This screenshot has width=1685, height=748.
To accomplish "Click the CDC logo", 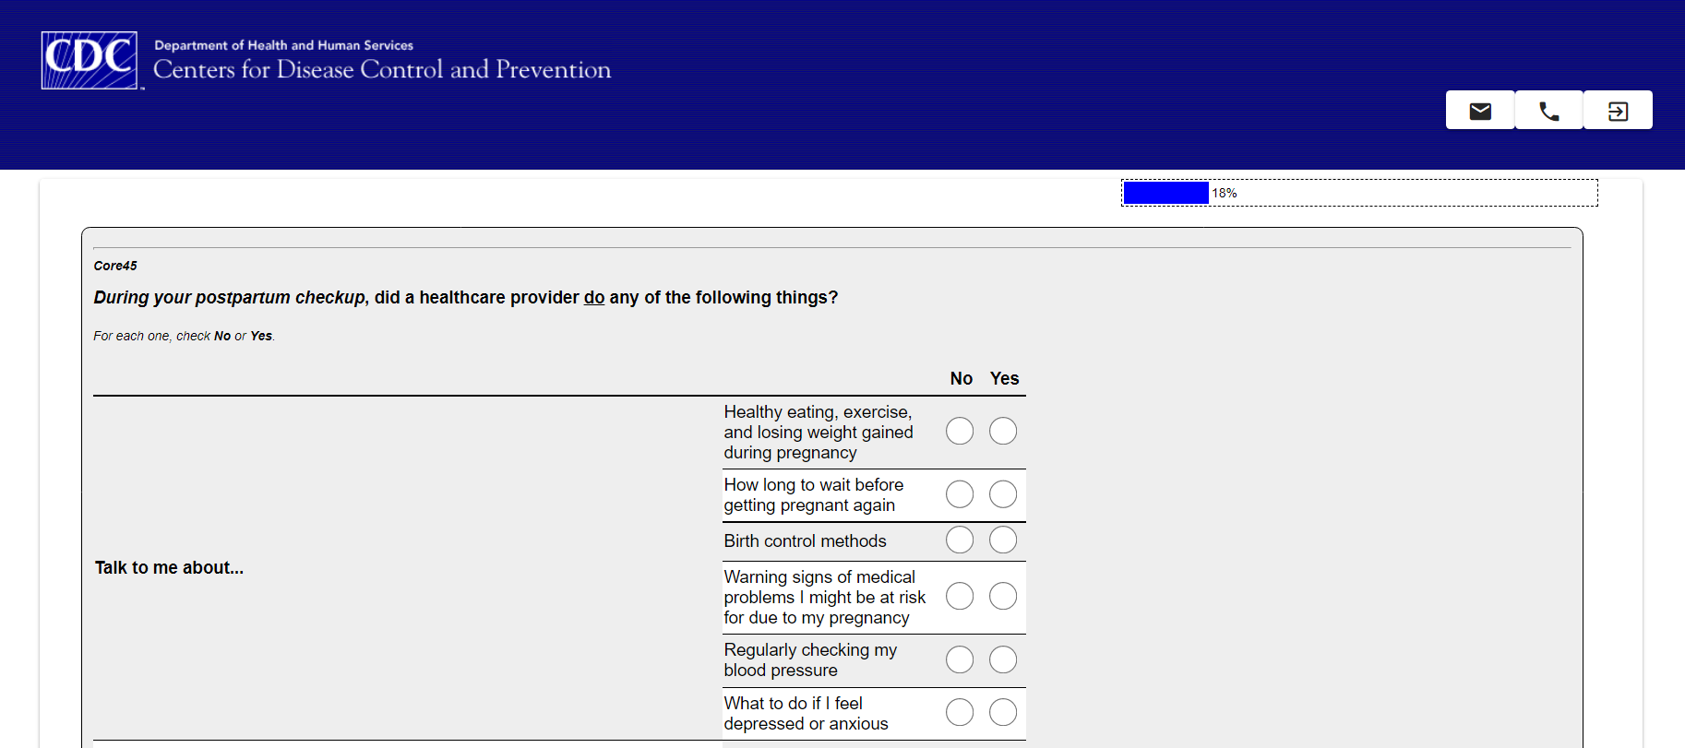I will pos(90,61).
